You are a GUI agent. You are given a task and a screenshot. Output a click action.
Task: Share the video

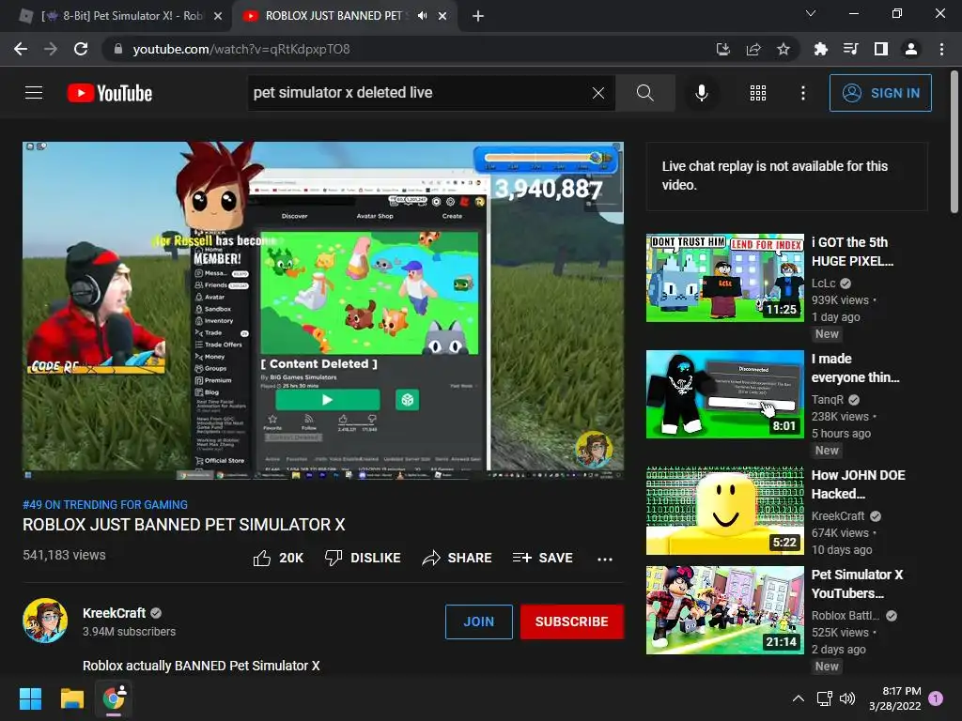point(458,558)
